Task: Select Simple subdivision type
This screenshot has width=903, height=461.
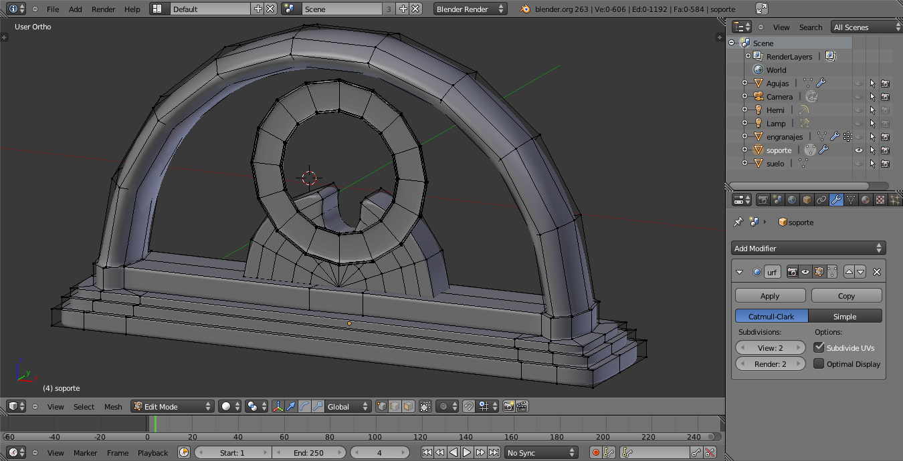Action: [x=845, y=316]
